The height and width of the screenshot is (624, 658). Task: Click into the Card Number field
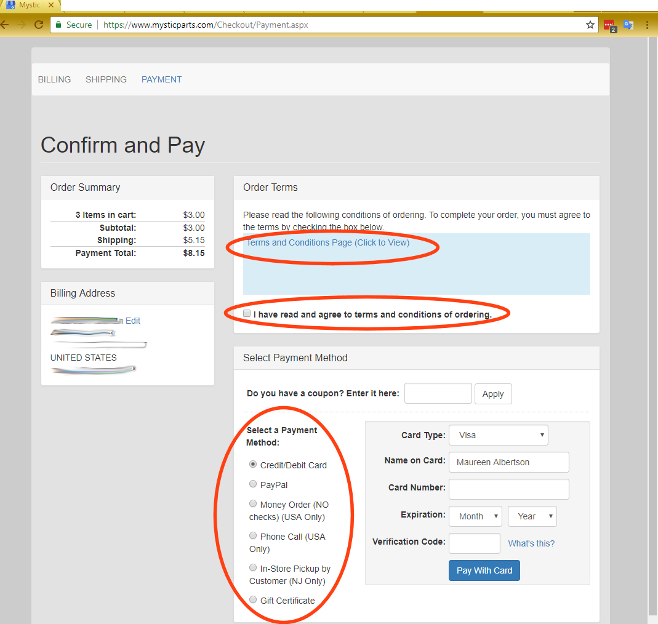point(508,489)
